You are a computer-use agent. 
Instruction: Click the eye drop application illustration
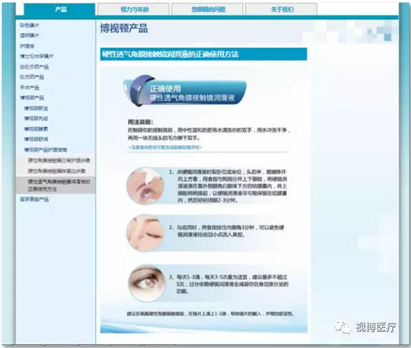(x=144, y=186)
